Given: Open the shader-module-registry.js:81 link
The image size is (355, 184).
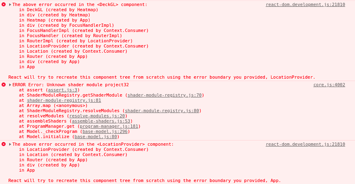Looking at the screenshot, I should click(64, 100).
